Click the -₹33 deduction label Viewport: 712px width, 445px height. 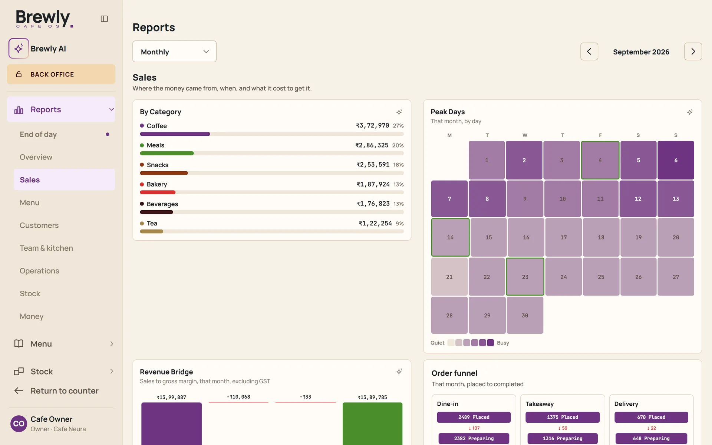pyautogui.click(x=306, y=397)
